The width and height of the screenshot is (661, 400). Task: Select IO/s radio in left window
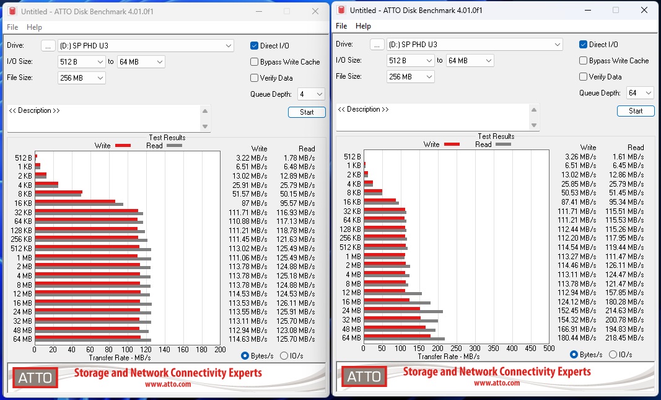284,356
